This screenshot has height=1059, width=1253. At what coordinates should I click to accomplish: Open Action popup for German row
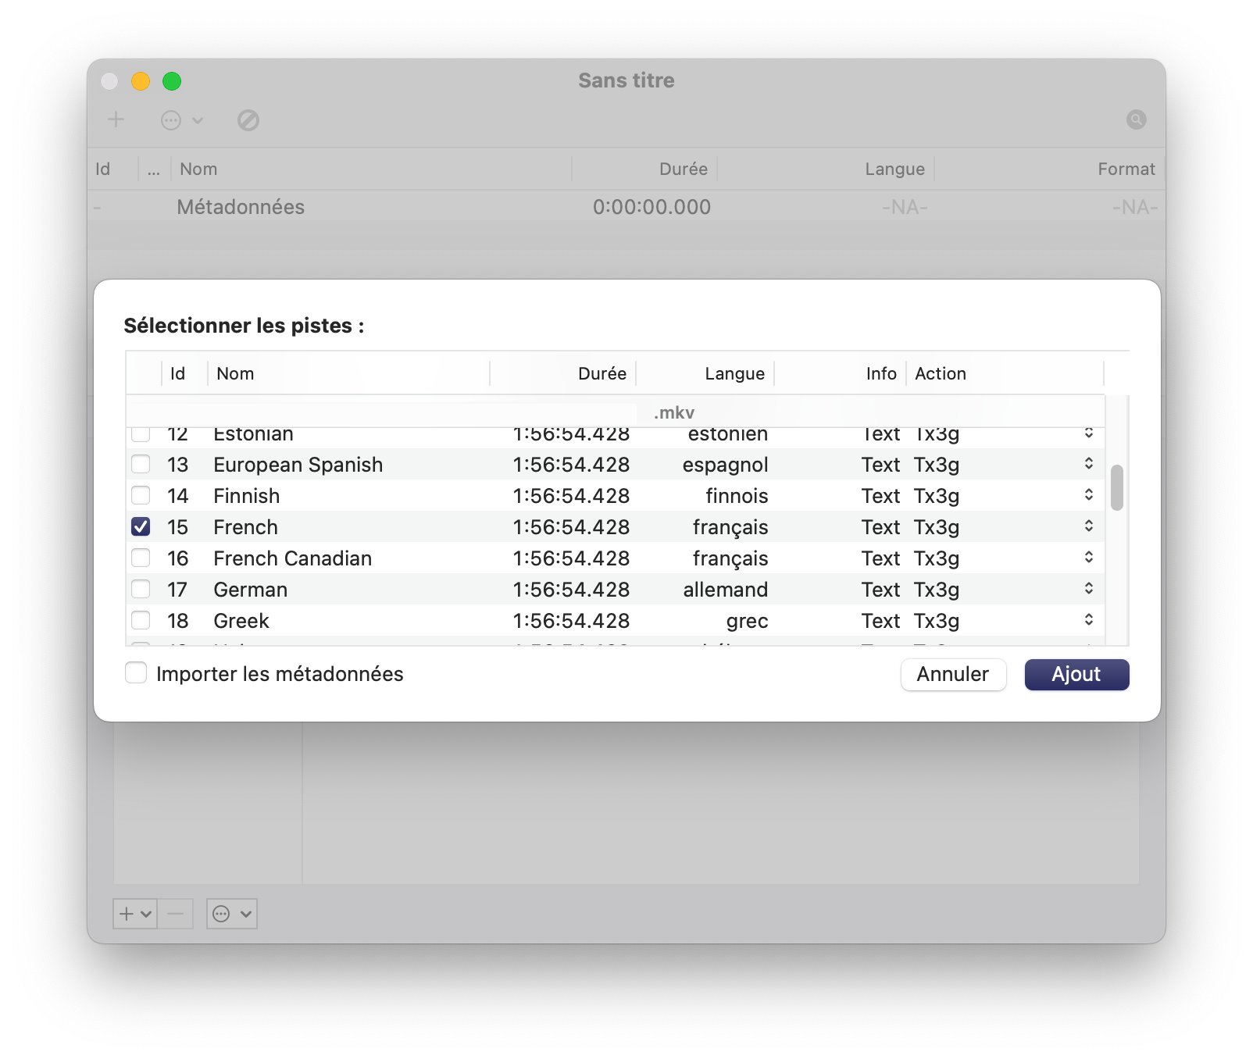[x=1088, y=589]
